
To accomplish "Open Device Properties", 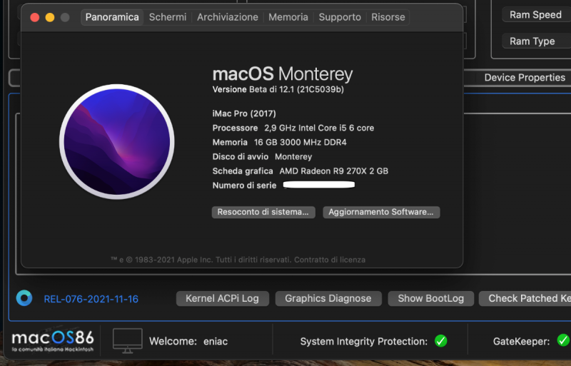I will click(x=525, y=77).
